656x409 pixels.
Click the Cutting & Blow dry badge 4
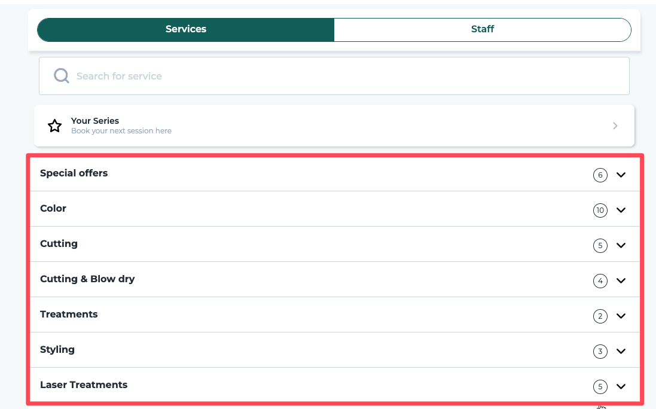coord(600,280)
